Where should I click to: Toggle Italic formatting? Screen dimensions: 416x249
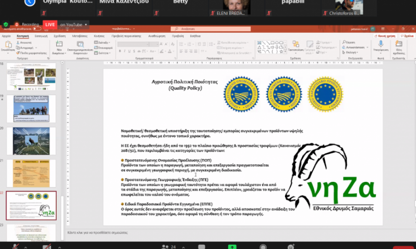[x=124, y=51]
